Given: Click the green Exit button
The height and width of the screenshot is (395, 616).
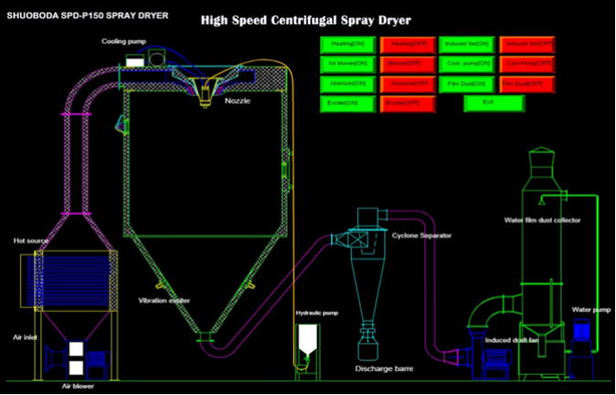Looking at the screenshot, I should click(494, 103).
